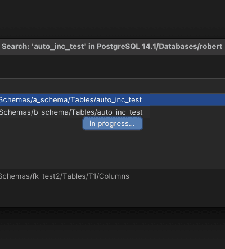
Task: Click 'auto_inc_test' term in search title
Action: pyautogui.click(x=58, y=47)
